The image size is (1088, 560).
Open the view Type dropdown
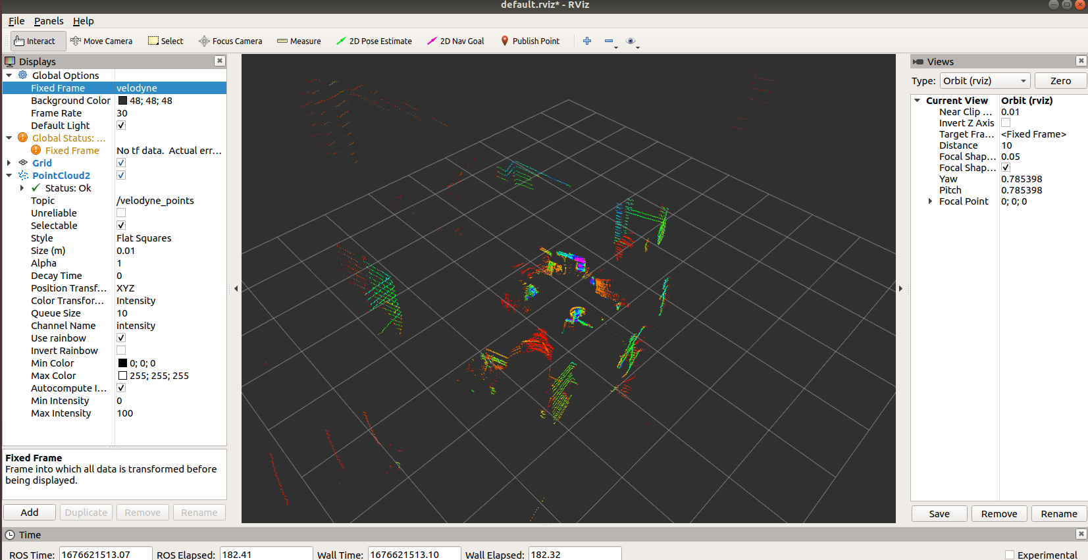click(x=985, y=80)
